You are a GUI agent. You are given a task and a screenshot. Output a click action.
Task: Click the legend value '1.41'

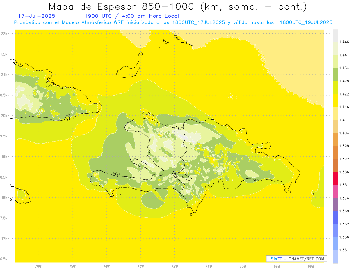(343, 120)
